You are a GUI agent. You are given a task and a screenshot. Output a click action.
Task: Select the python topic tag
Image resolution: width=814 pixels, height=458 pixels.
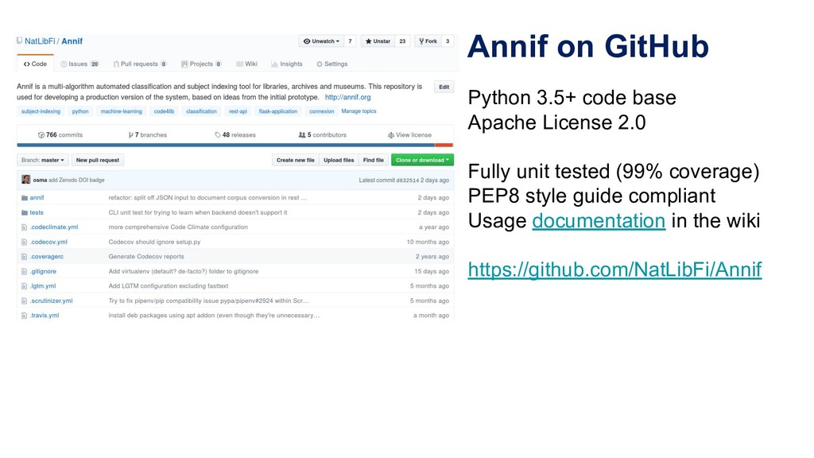tap(80, 111)
